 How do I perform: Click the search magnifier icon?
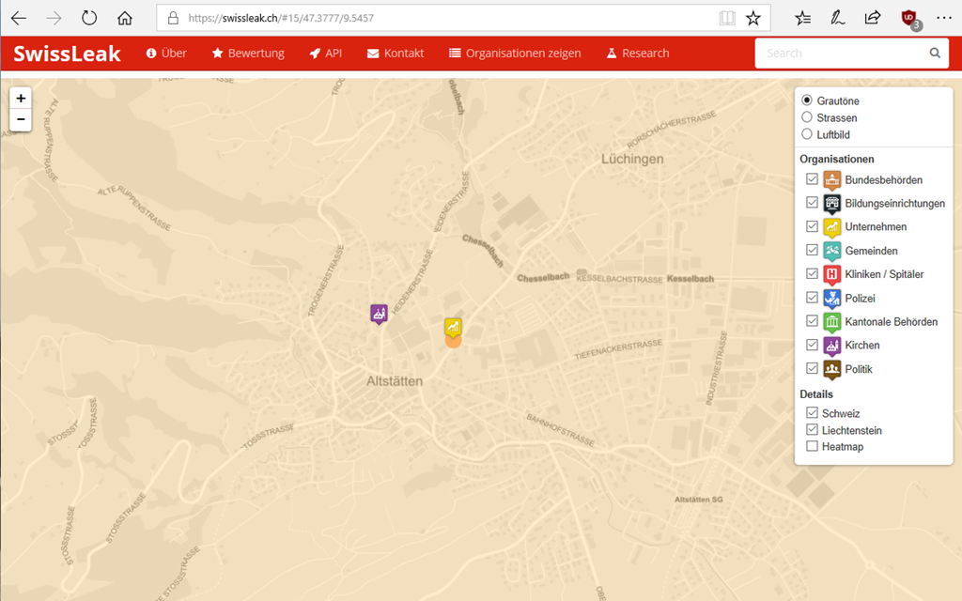pyautogui.click(x=935, y=54)
